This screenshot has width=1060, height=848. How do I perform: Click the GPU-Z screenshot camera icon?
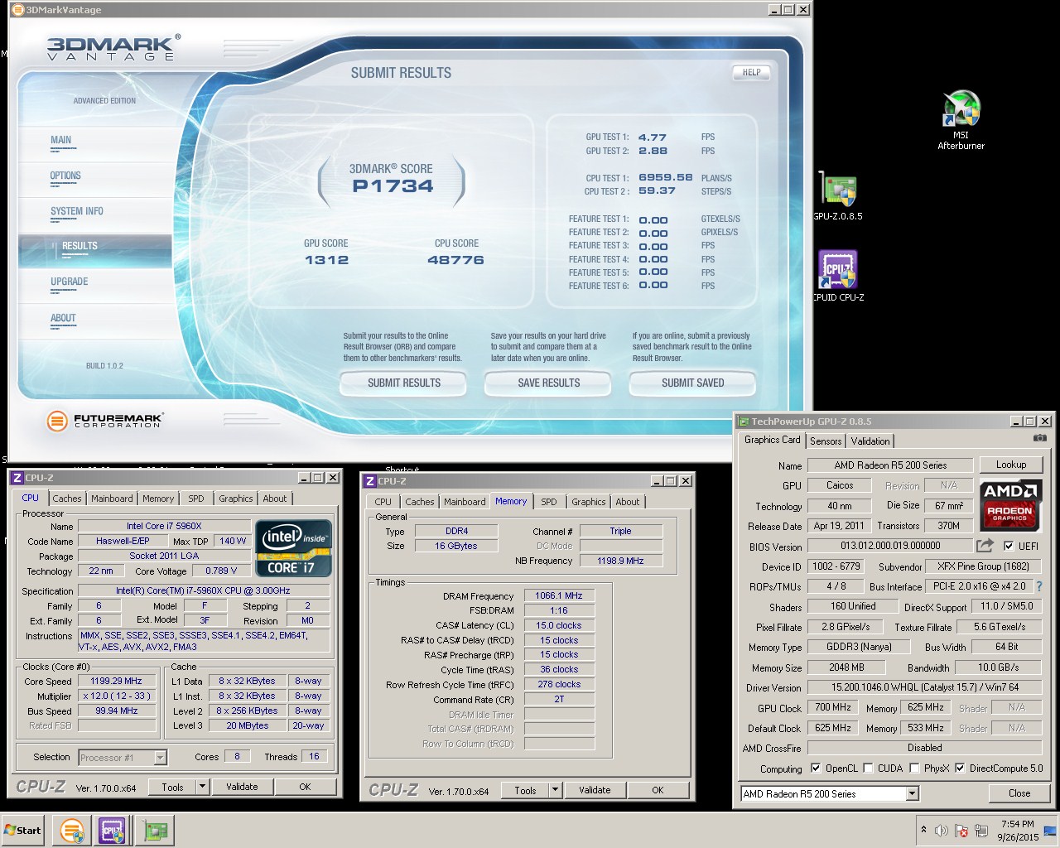1040,438
